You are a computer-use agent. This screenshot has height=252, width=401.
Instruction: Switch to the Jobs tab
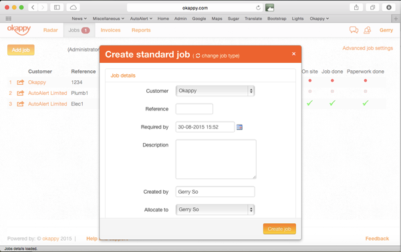pyautogui.click(x=80, y=30)
